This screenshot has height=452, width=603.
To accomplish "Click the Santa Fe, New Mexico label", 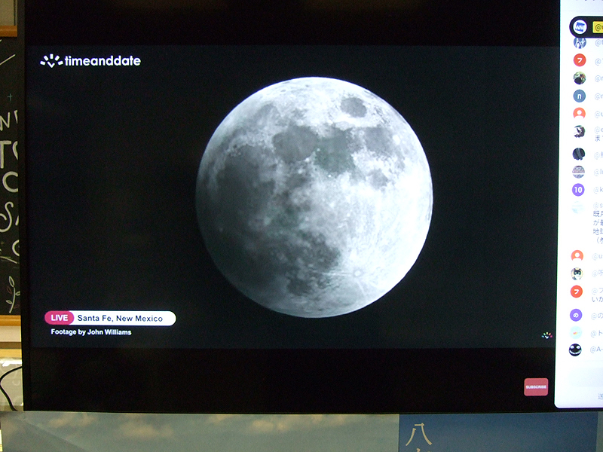I will (121, 318).
